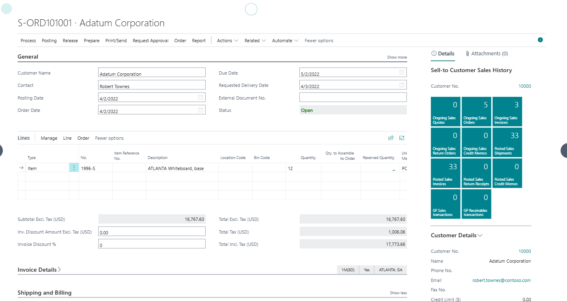The height and width of the screenshot is (302, 567).
Task: Open the Posting menu
Action: point(49,41)
